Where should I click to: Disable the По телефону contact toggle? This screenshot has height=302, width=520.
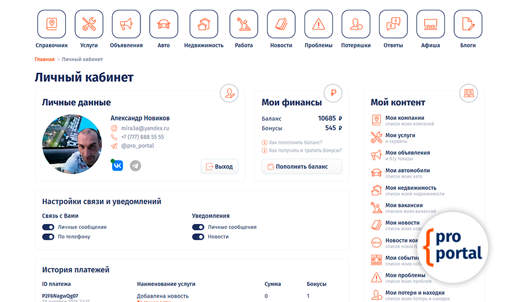[48, 237]
